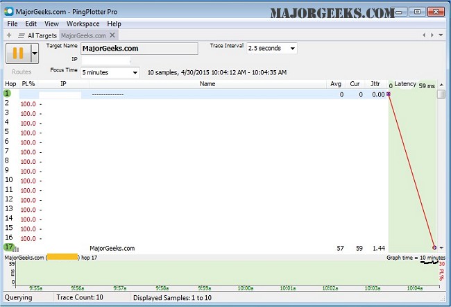
Task: Open the dropdown arrow beside the pause button
Action: (x=35, y=53)
